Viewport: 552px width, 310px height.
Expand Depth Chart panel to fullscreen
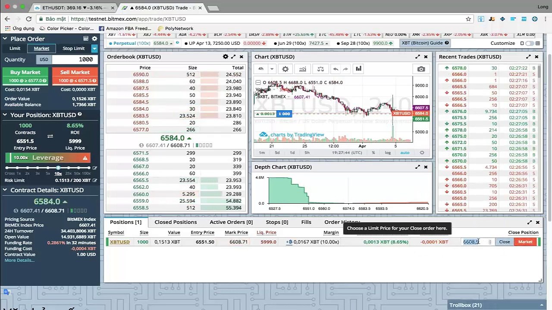tap(417, 167)
